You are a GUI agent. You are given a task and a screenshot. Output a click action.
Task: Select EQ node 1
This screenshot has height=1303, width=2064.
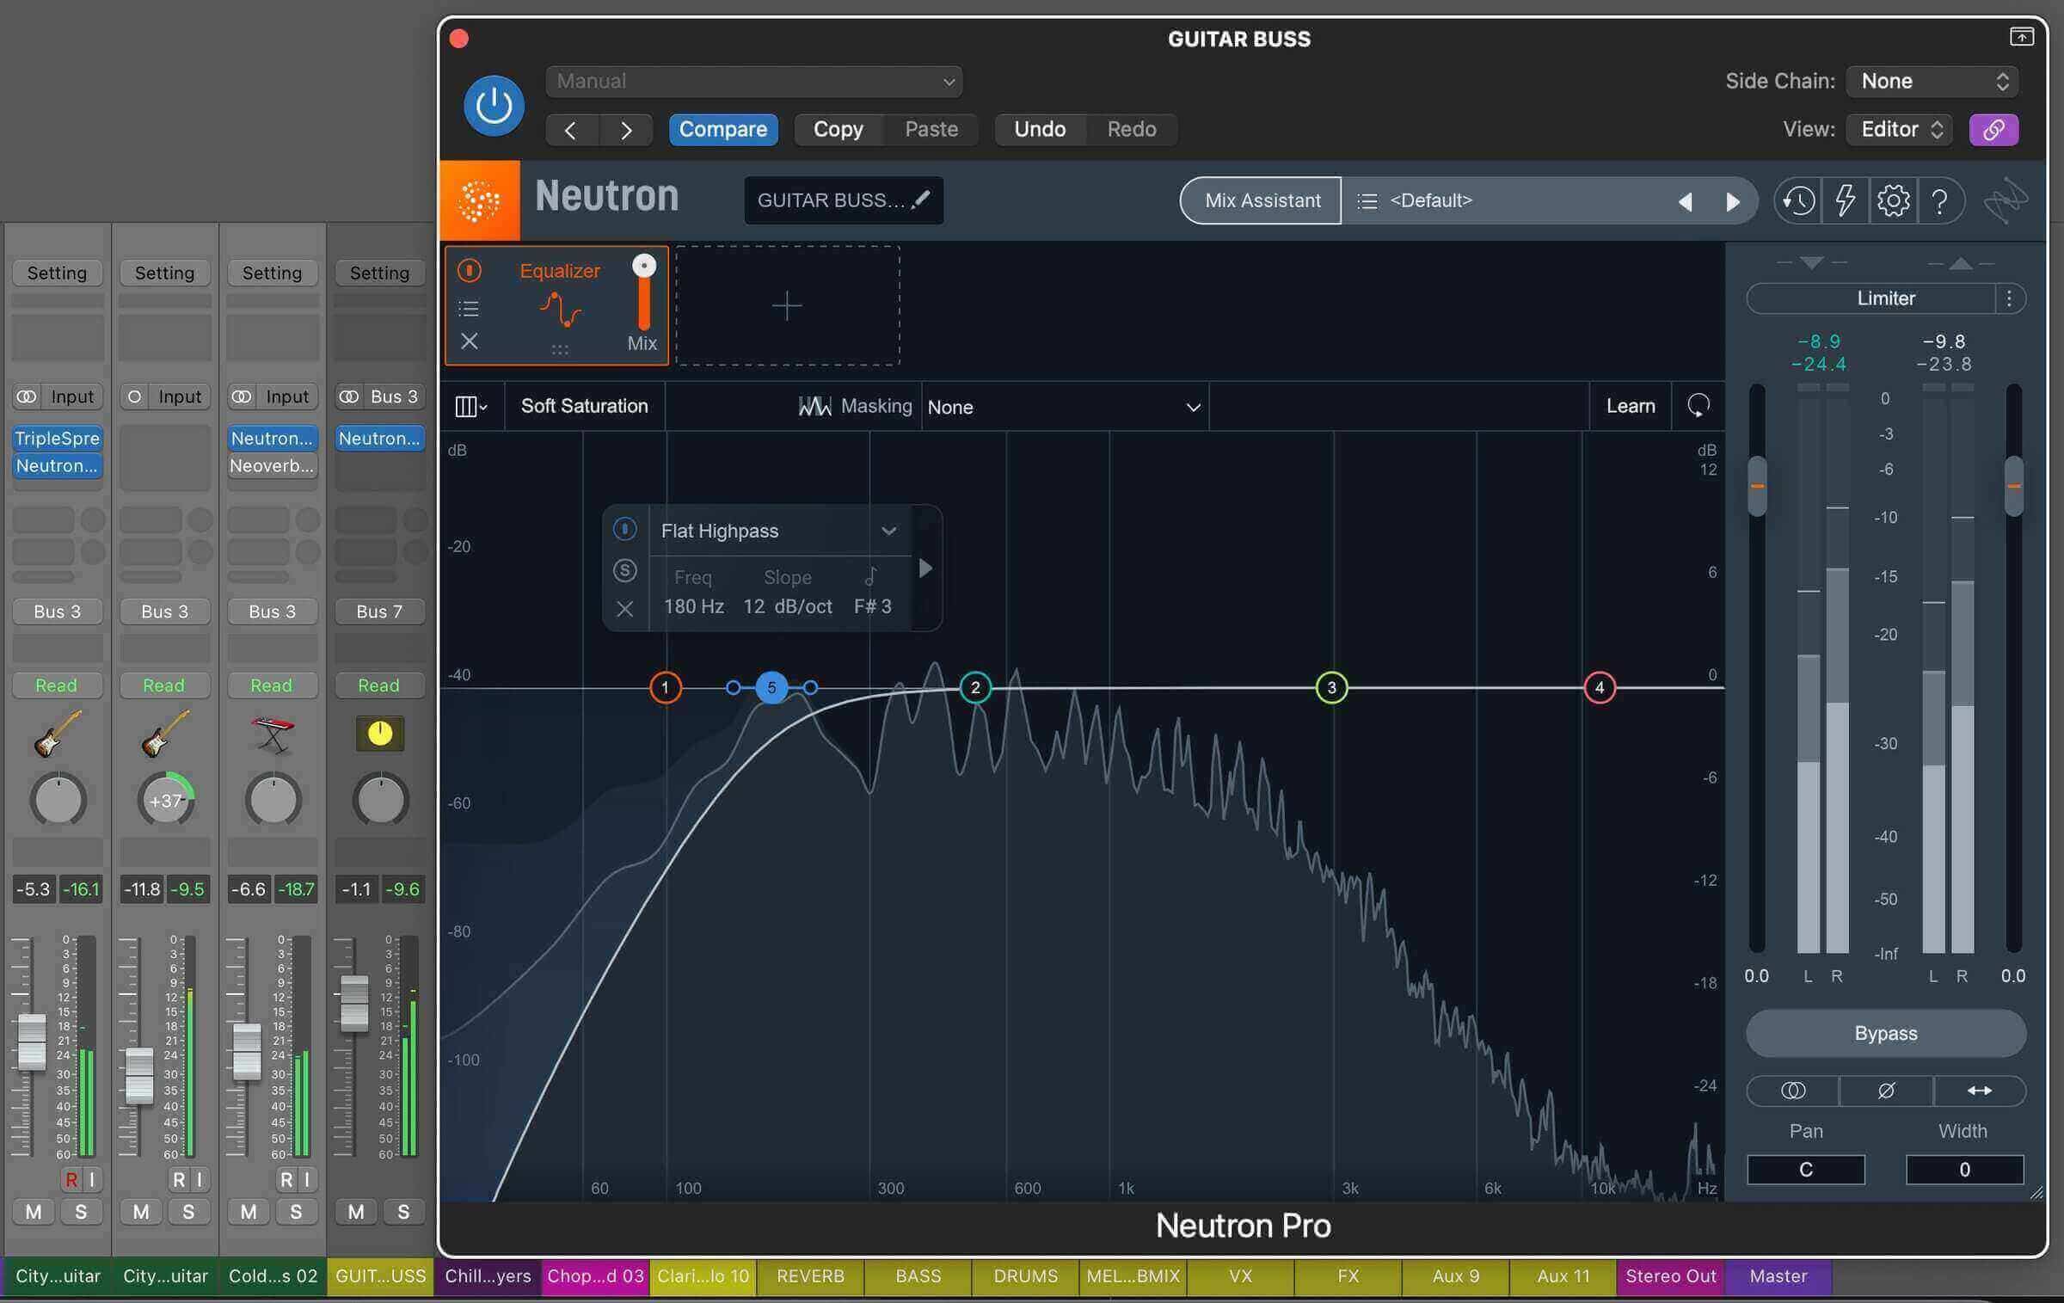pyautogui.click(x=665, y=687)
